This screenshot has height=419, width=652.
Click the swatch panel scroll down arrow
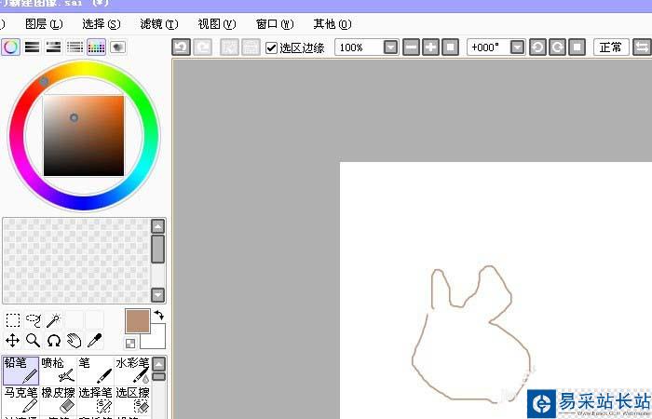[158, 295]
